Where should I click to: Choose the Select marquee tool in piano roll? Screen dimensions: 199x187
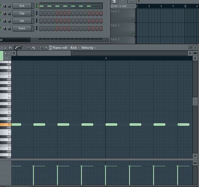(37, 48)
